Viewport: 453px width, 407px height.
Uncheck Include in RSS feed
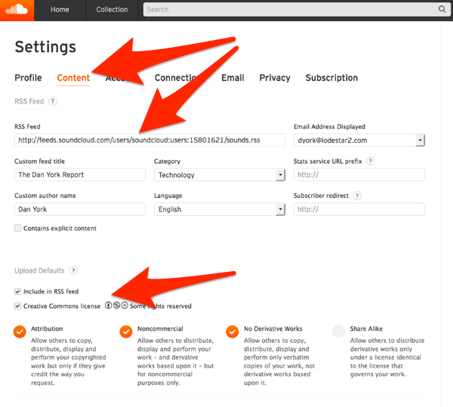tap(17, 291)
